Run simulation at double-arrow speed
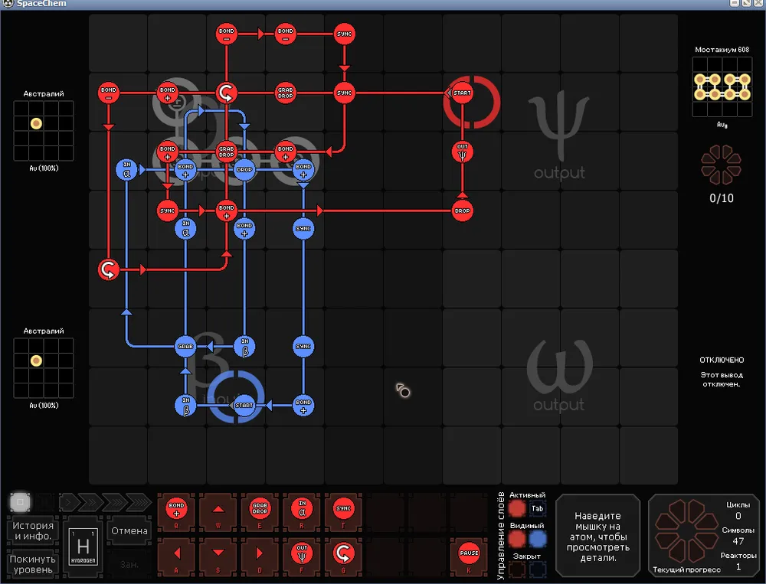Screen dimensions: 766x584 [x=91, y=501]
